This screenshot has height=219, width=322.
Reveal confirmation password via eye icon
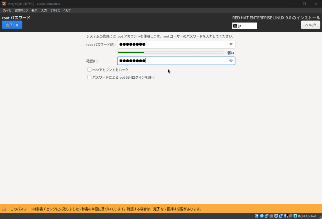pyautogui.click(x=231, y=61)
